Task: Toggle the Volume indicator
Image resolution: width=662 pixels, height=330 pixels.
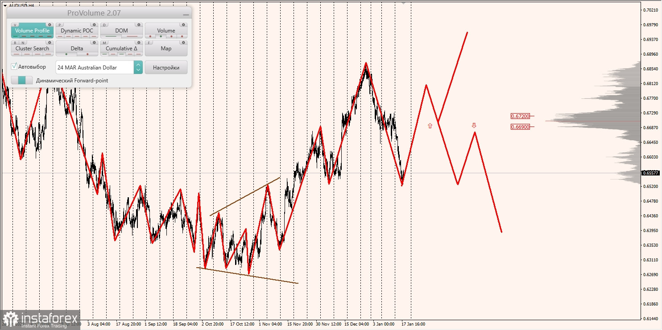Action: [x=166, y=31]
